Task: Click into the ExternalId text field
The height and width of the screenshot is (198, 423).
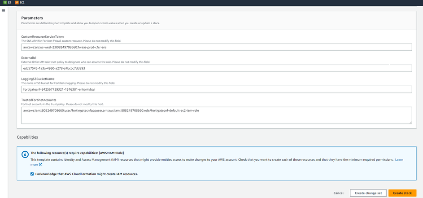Action: [216, 68]
